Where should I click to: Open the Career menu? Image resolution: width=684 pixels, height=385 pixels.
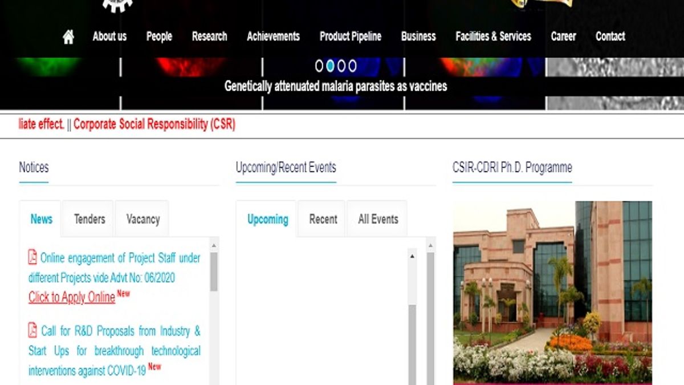(563, 37)
